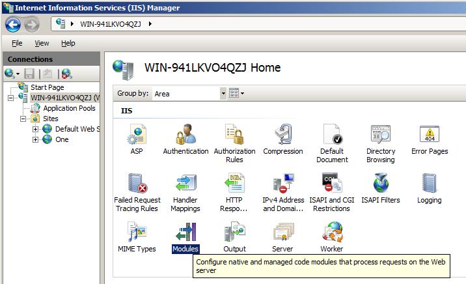Viewport: 466px width, 284px height.
Task: Open the Authentication feature
Action: (185, 139)
